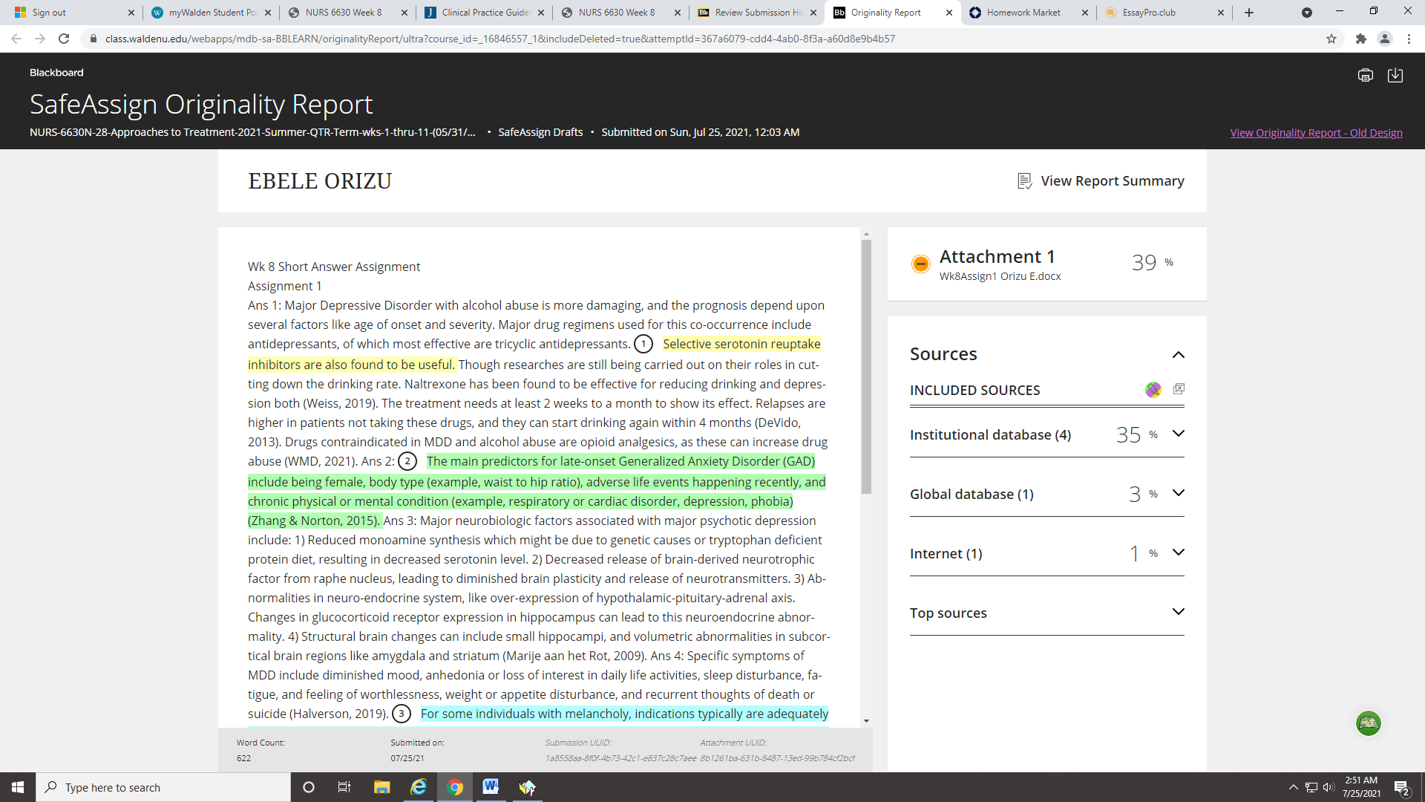The width and height of the screenshot is (1425, 802).
Task: Expand the Top sources section
Action: 1179,612
